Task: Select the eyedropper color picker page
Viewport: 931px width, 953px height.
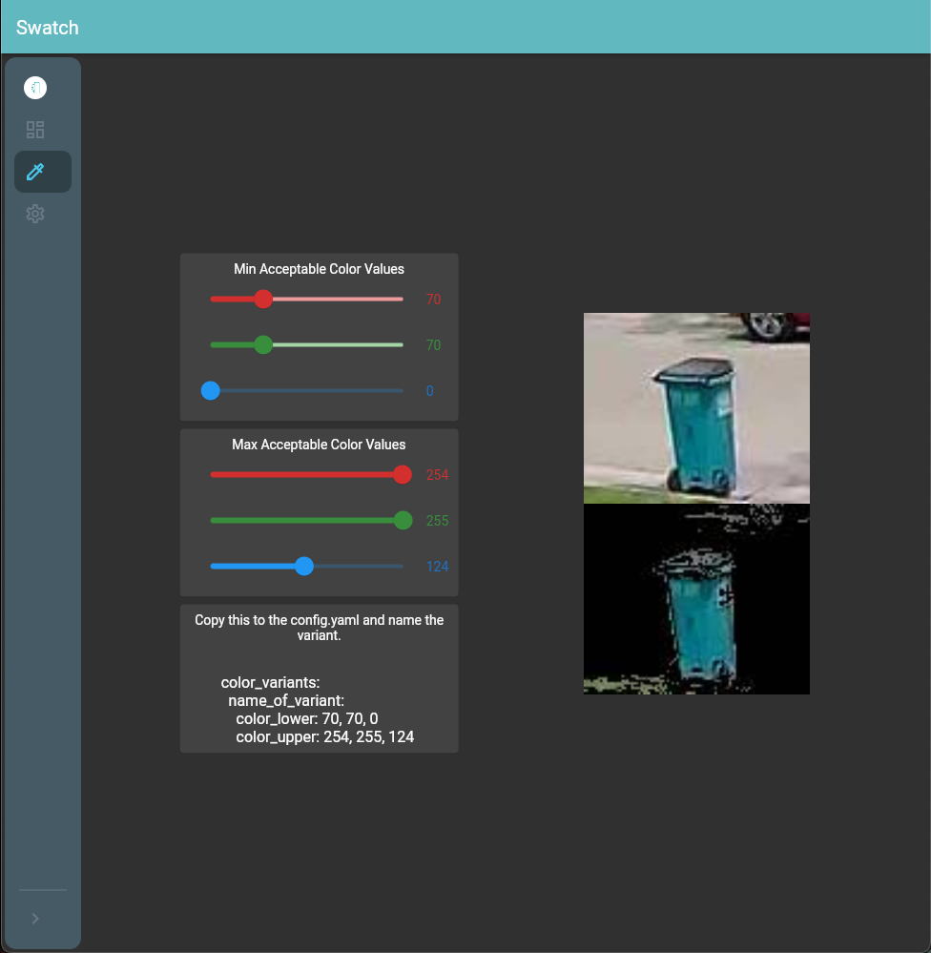Action: (35, 172)
